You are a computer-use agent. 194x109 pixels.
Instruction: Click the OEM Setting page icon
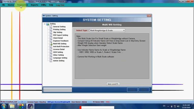(51, 52)
